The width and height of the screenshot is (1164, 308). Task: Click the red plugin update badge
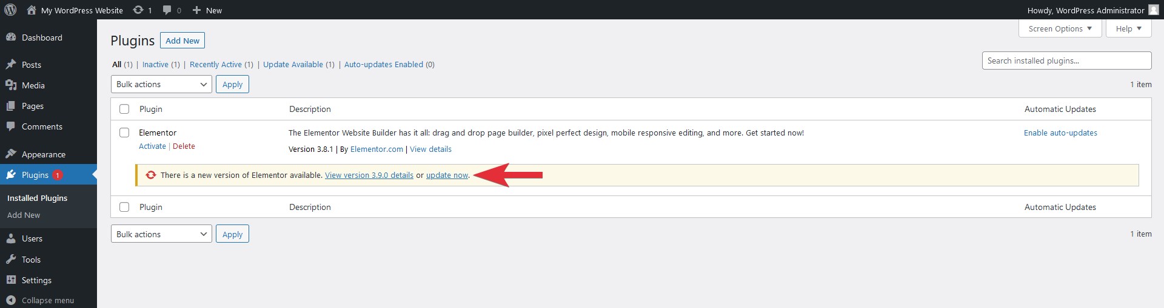pos(58,175)
